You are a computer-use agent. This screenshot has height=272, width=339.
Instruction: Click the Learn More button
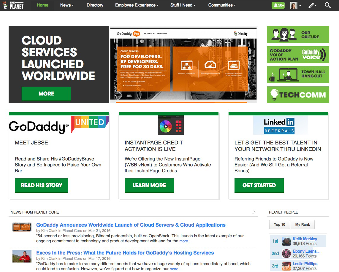pos(149,185)
